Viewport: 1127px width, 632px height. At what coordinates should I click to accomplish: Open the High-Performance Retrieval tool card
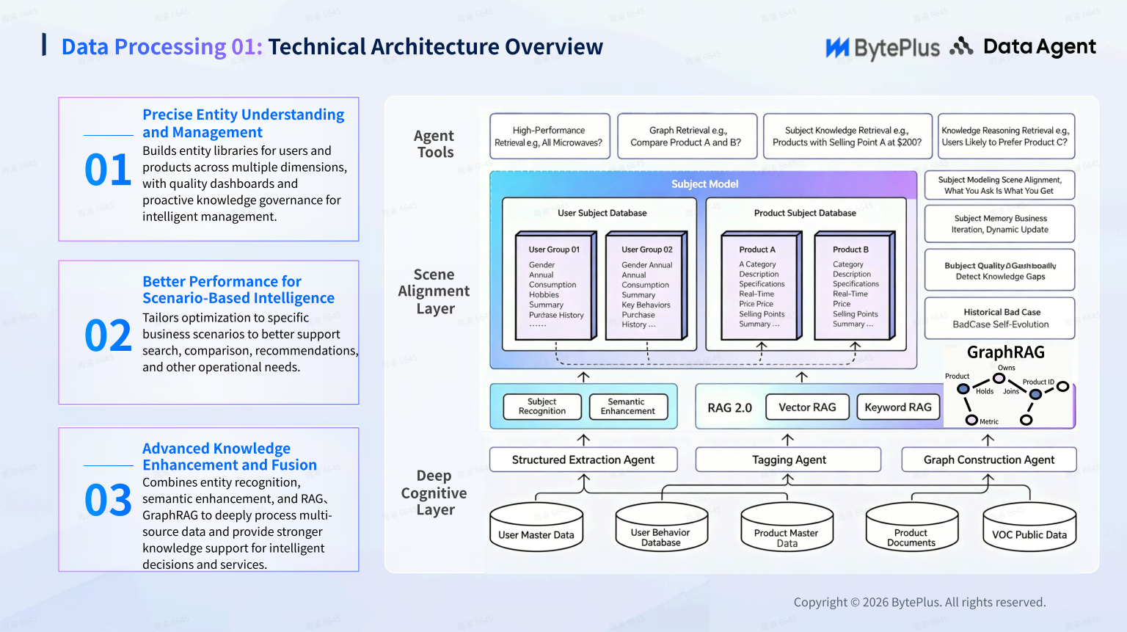[x=550, y=136]
